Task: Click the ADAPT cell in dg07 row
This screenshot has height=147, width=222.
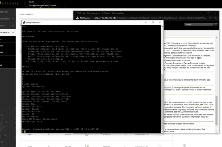Action: 68,134
